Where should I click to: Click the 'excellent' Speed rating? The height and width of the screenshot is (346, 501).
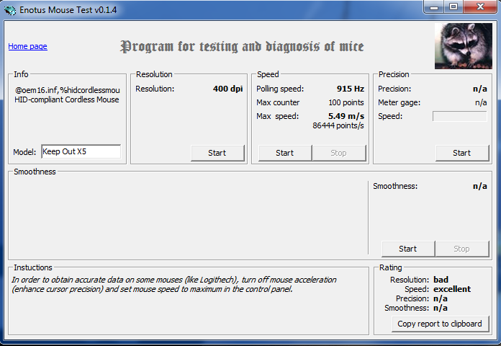pos(452,289)
